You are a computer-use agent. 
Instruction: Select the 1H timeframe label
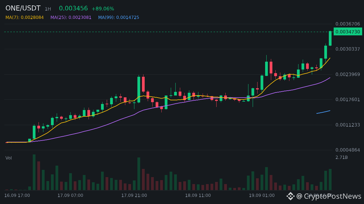tap(48, 9)
